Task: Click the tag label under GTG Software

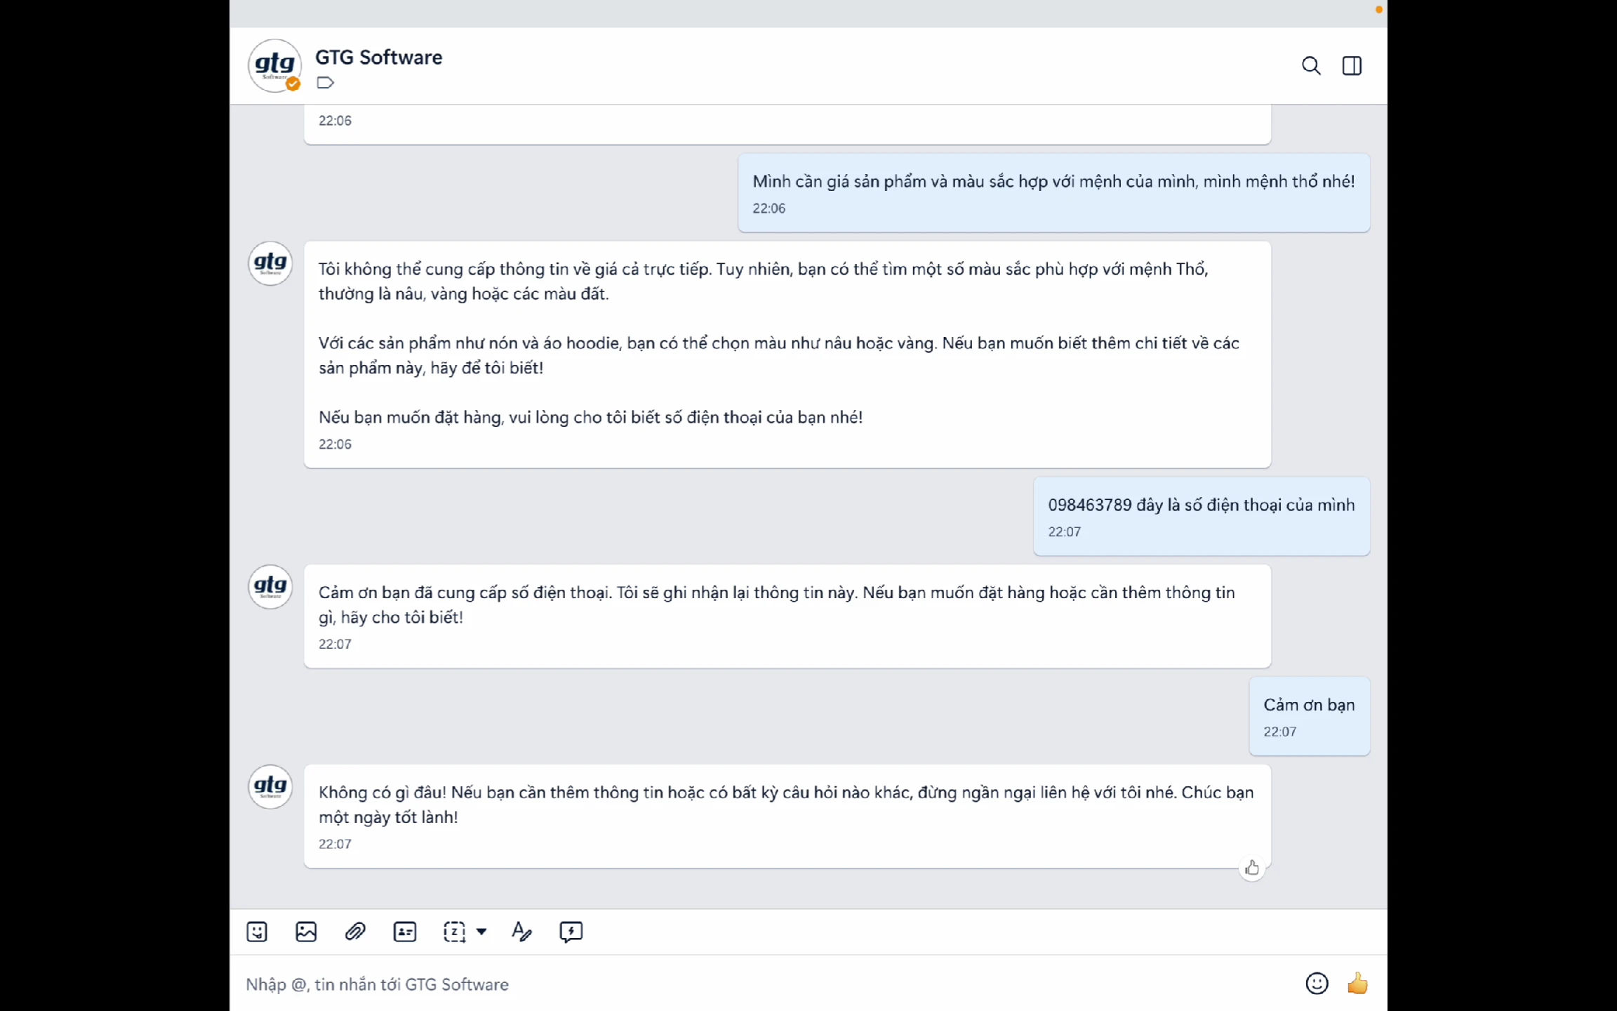Action: [325, 83]
